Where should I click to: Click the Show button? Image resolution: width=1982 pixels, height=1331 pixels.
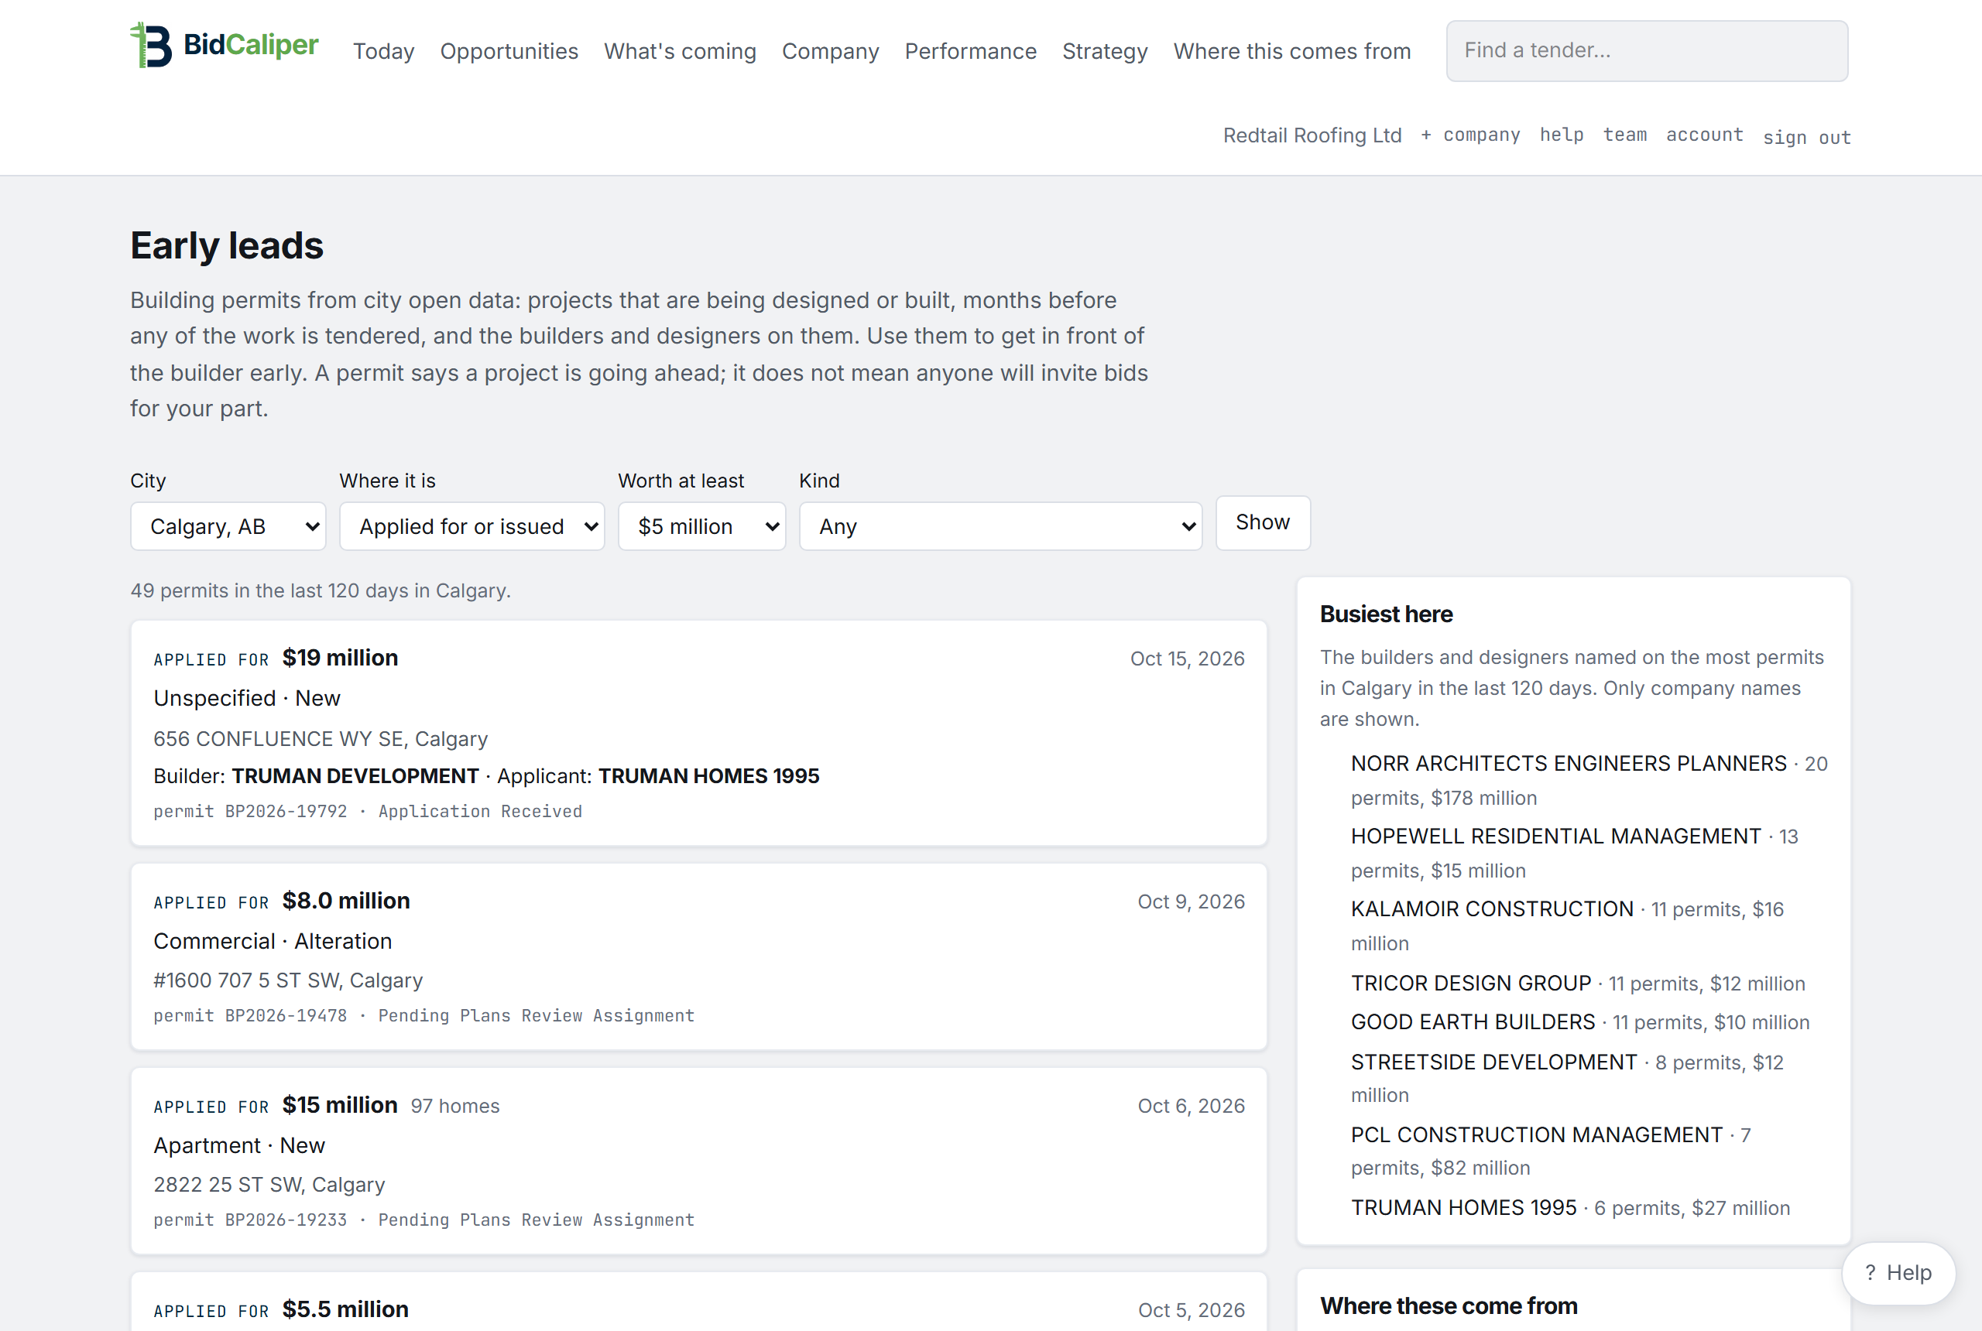pyautogui.click(x=1262, y=523)
